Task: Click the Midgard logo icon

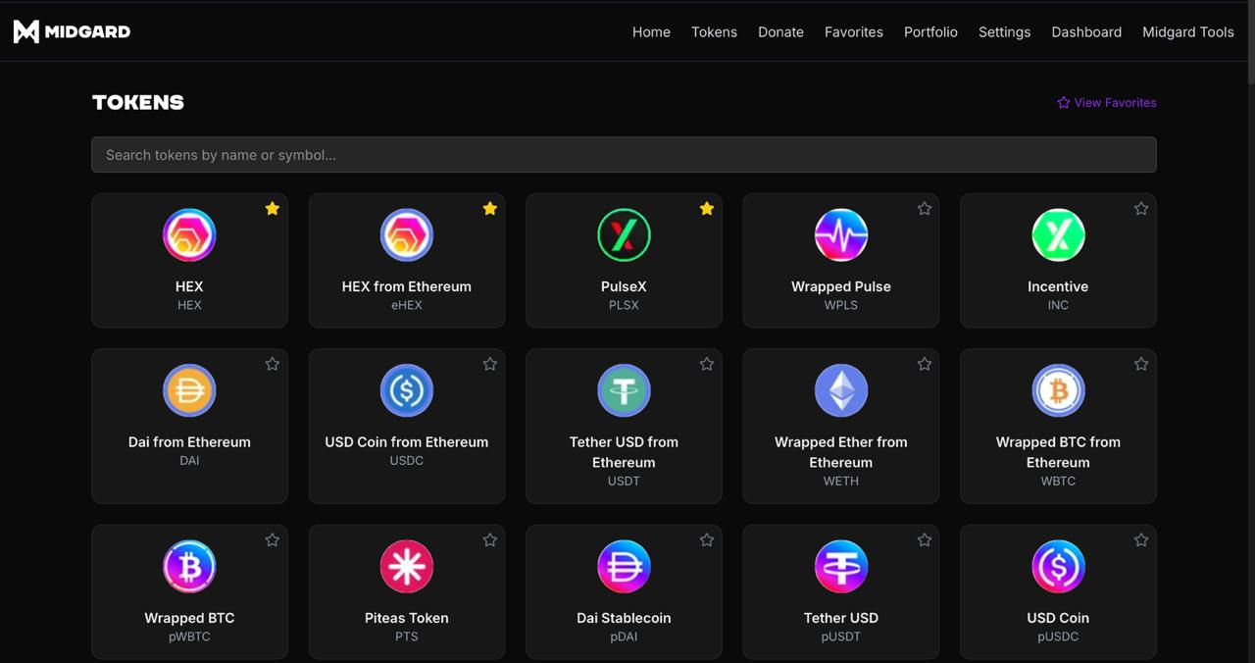Action: click(26, 31)
